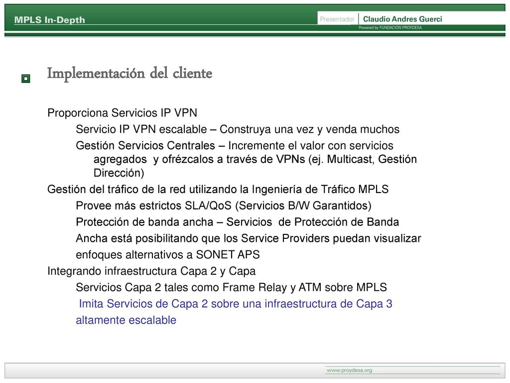Click the line 'Provee más estrictos SLA/QoS'
This screenshot has height=383, width=510.
(224, 206)
